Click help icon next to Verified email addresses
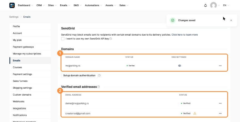Screen dimensions: 240x122 [99, 87]
